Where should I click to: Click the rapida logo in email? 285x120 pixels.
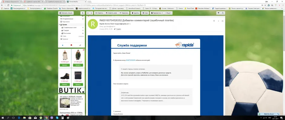coord(185,45)
